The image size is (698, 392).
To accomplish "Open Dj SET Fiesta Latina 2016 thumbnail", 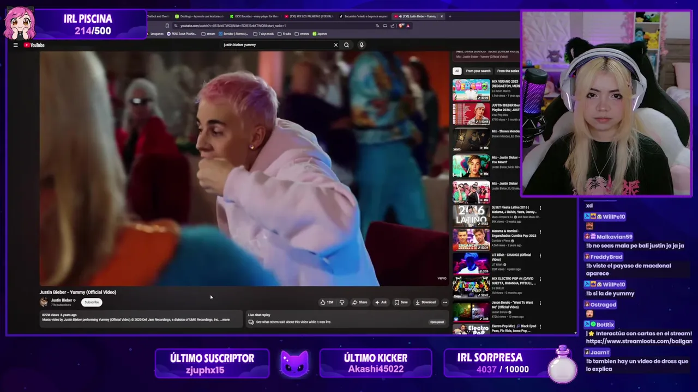I will [471, 216].
